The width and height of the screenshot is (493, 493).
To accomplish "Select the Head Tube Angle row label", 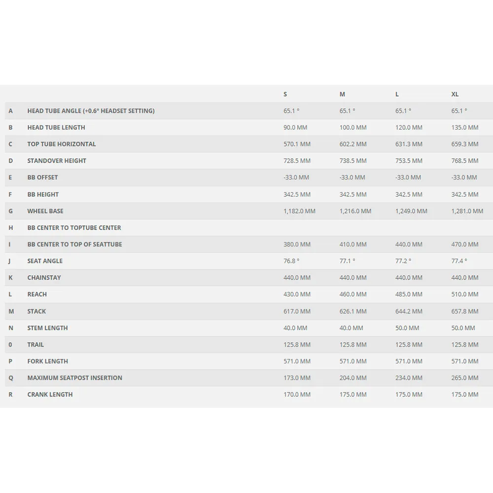I will 91,111.
